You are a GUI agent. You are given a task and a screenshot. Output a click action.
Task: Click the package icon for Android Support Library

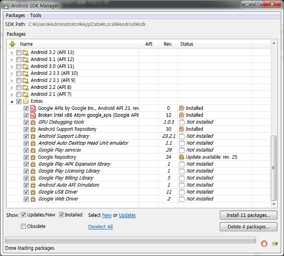click(33, 136)
